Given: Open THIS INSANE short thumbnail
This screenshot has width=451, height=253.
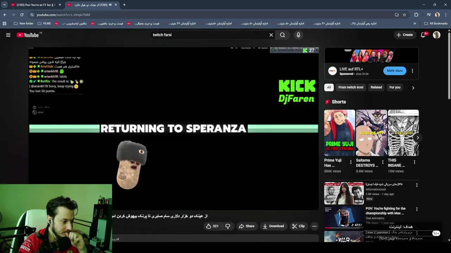Looking at the screenshot, I should 403,133.
